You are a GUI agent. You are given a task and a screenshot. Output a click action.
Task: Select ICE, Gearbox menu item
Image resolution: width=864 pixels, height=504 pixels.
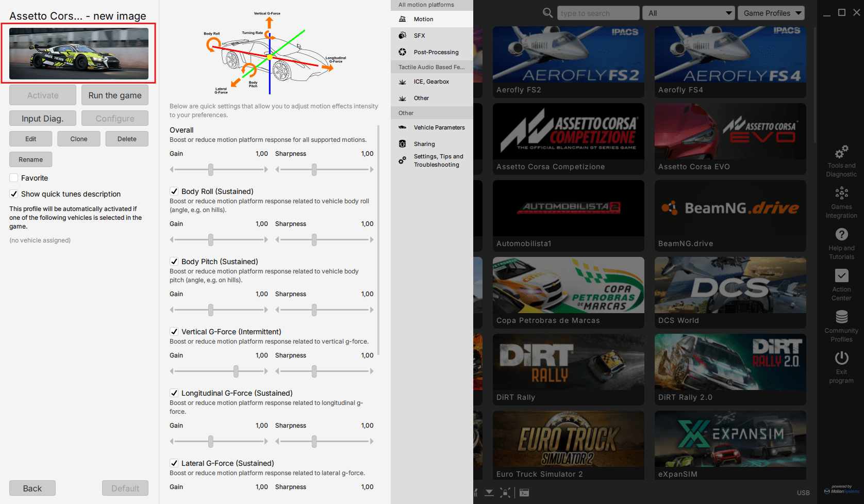(x=432, y=82)
